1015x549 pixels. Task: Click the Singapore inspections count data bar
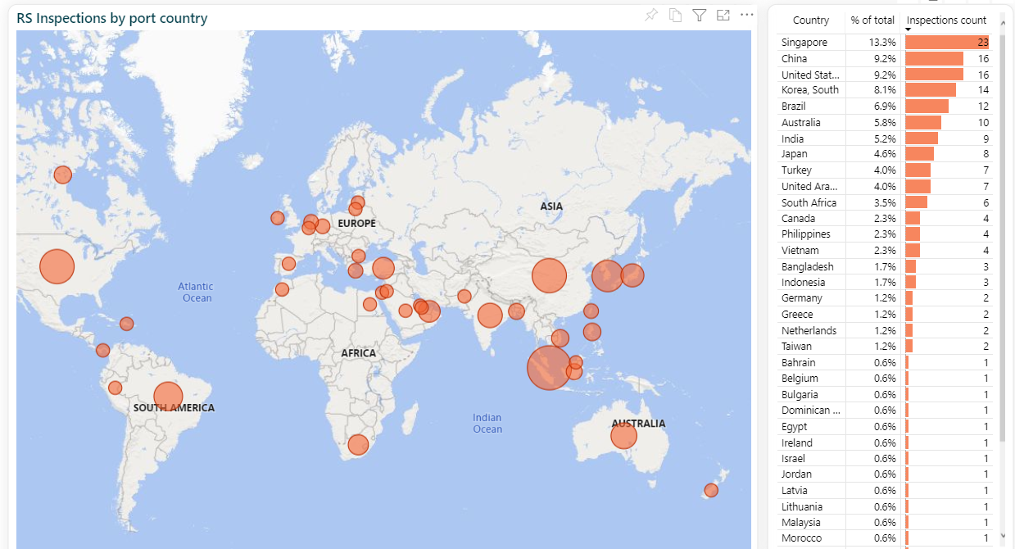[945, 42]
